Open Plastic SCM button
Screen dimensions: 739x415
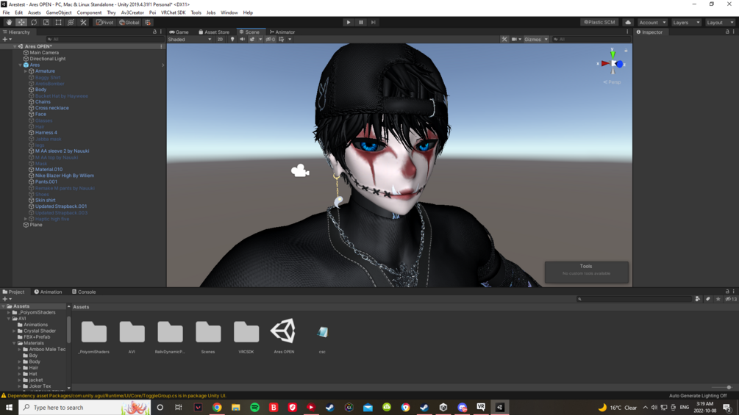click(x=599, y=22)
